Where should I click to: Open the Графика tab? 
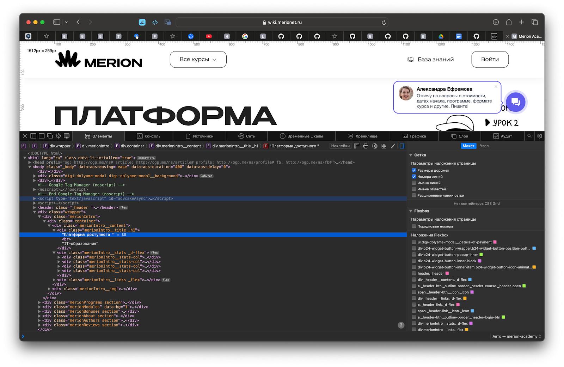point(414,136)
